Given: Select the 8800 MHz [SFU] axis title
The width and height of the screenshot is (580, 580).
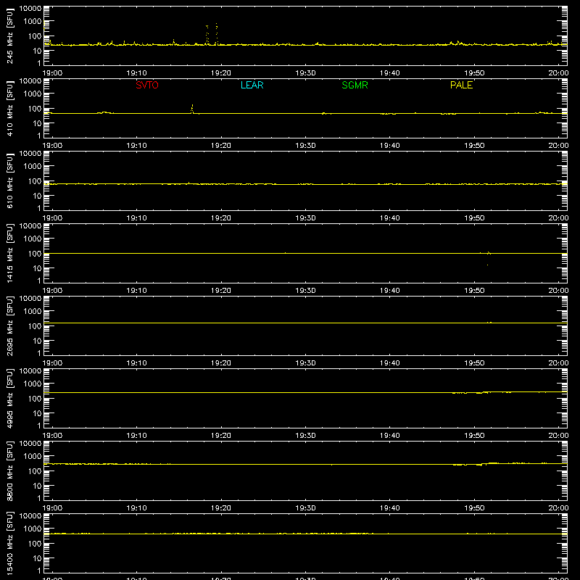Looking at the screenshot, I should click(x=9, y=471).
